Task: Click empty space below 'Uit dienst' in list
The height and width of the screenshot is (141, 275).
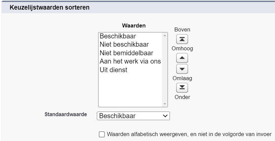Action: 130,90
